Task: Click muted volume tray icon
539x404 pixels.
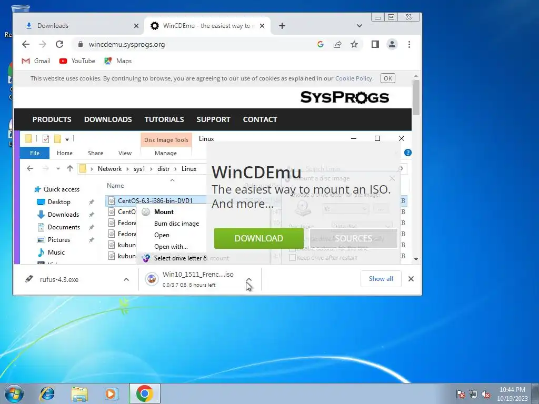Action: [x=486, y=393]
